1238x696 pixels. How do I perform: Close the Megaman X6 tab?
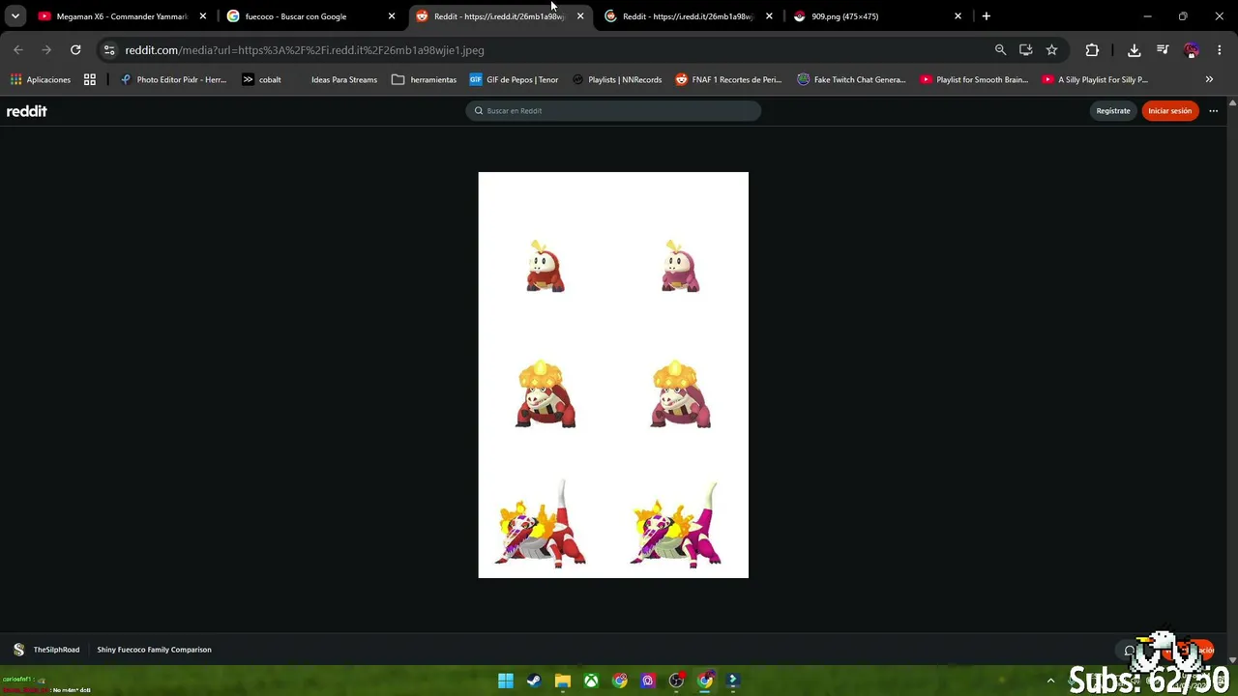[x=202, y=16]
